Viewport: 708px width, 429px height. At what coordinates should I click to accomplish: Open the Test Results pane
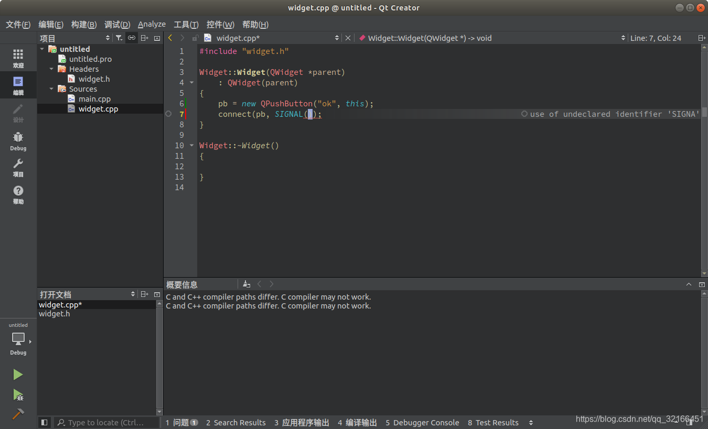click(493, 422)
